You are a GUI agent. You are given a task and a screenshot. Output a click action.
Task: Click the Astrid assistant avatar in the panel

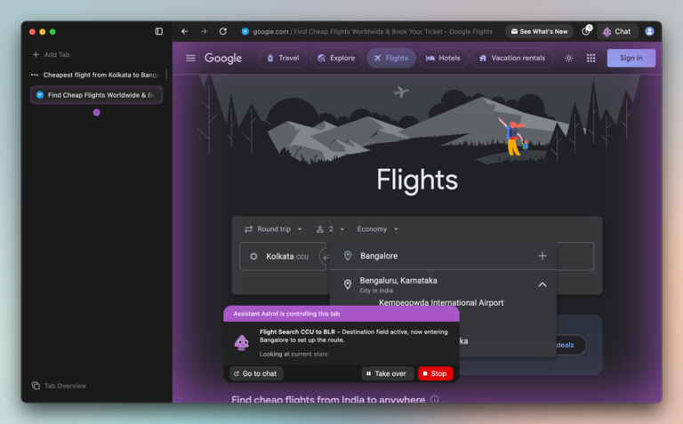241,342
